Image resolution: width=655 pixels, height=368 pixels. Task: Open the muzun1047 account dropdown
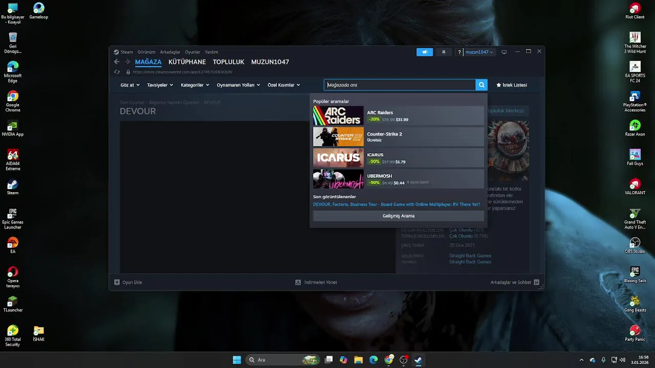pyautogui.click(x=479, y=52)
